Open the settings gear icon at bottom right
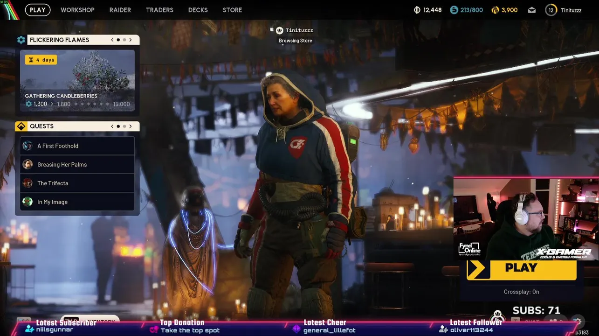 click(x=577, y=321)
